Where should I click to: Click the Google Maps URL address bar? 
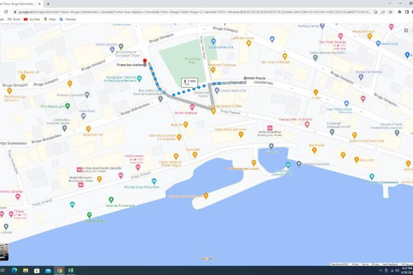click(194, 12)
